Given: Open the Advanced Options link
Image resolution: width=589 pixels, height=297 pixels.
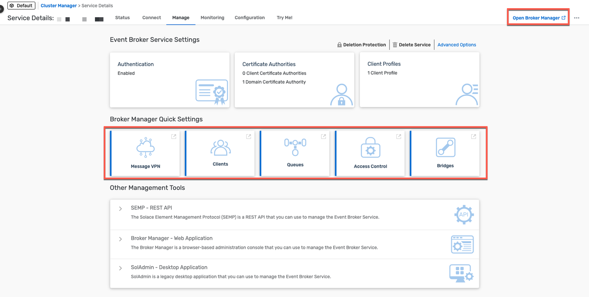Looking at the screenshot, I should click(x=457, y=45).
